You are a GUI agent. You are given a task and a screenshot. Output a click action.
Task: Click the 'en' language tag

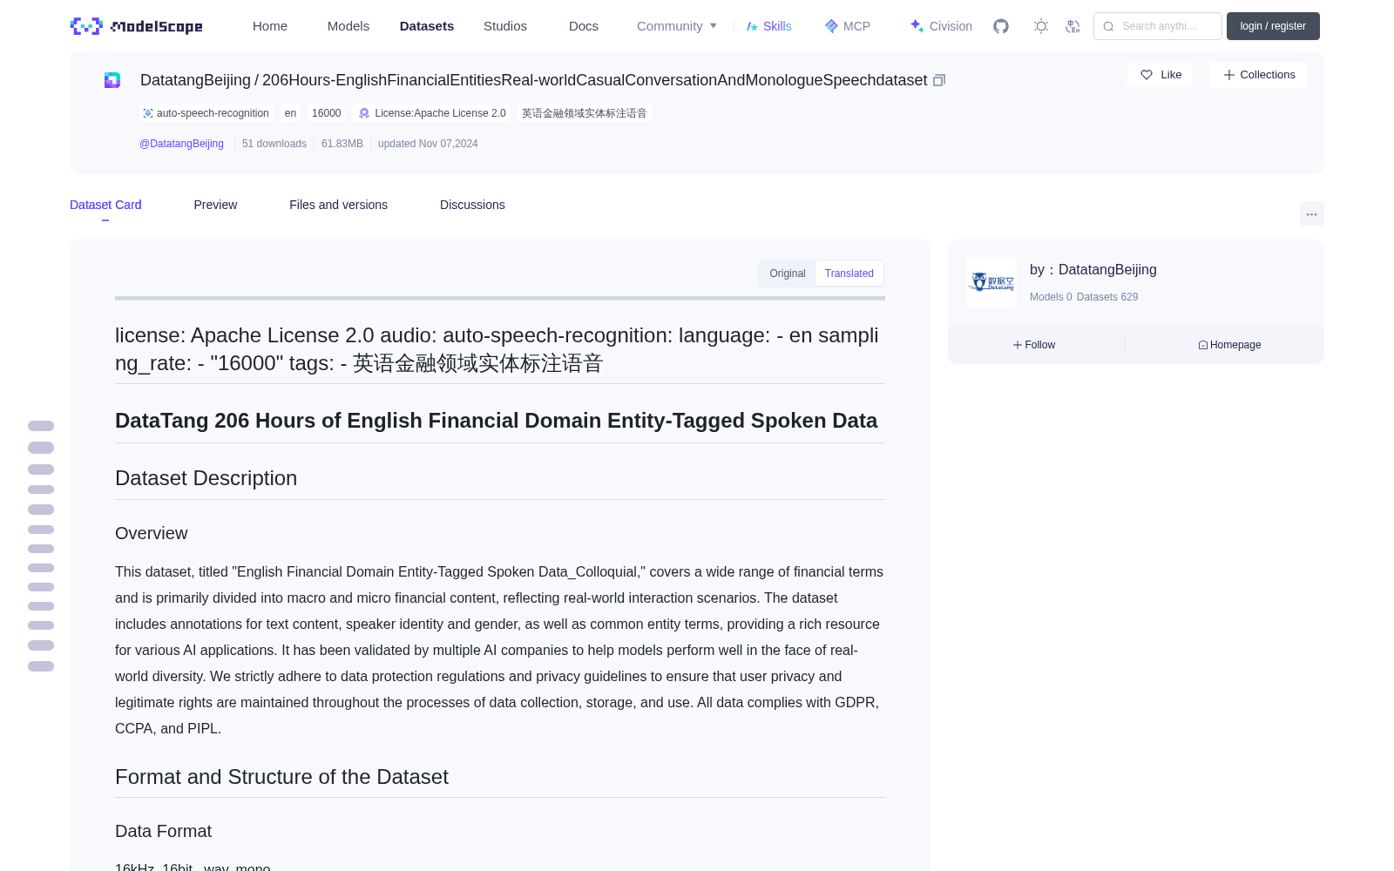coord(290,113)
